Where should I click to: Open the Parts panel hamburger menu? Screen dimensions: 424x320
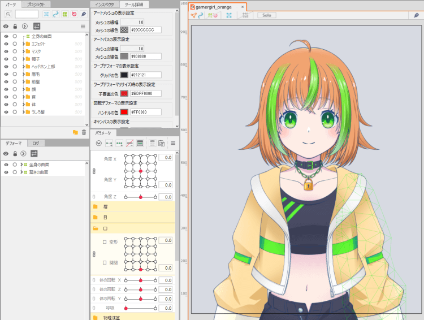click(83, 27)
